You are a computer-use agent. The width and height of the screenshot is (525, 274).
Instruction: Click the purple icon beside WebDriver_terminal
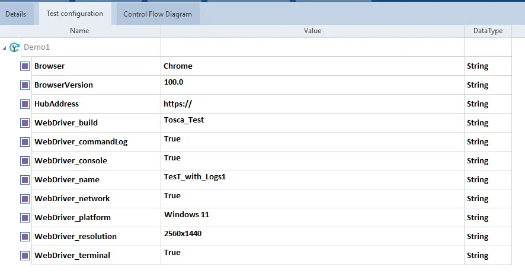[25, 256]
